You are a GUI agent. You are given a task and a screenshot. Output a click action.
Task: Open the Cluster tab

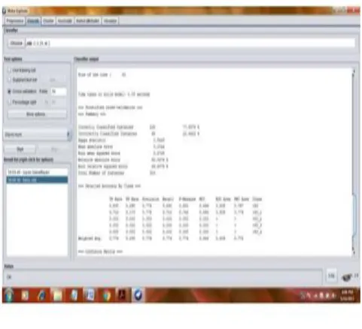(48, 21)
